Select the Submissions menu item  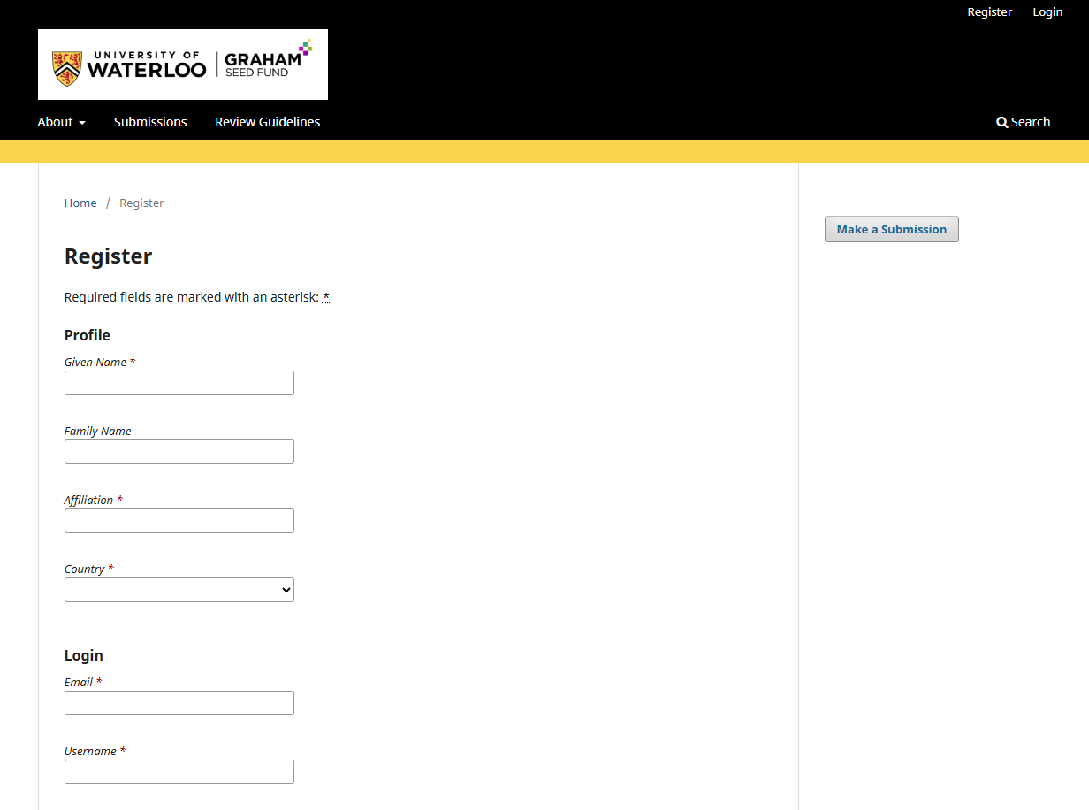coord(149,121)
